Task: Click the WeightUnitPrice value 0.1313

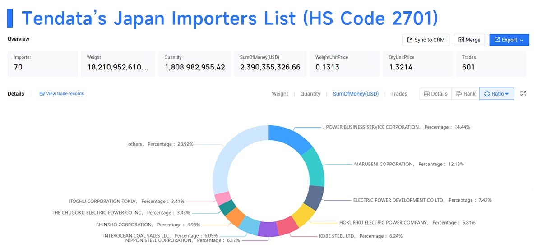Action: (328, 67)
